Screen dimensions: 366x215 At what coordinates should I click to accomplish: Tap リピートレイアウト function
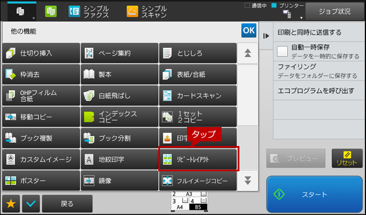coord(198,159)
